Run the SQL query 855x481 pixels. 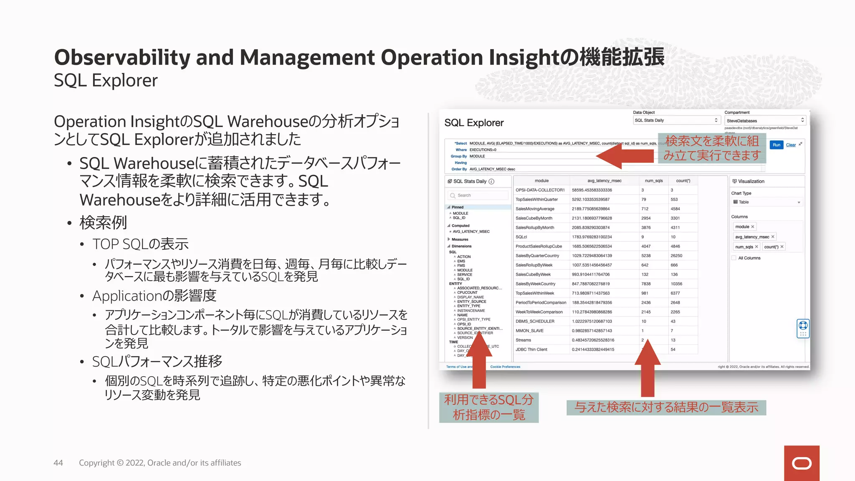pyautogui.click(x=777, y=145)
